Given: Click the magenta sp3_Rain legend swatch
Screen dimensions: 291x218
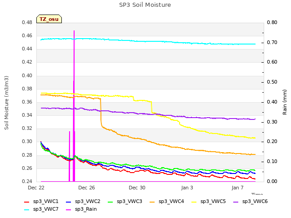Looking at the screenshot, I should (x=69, y=210).
